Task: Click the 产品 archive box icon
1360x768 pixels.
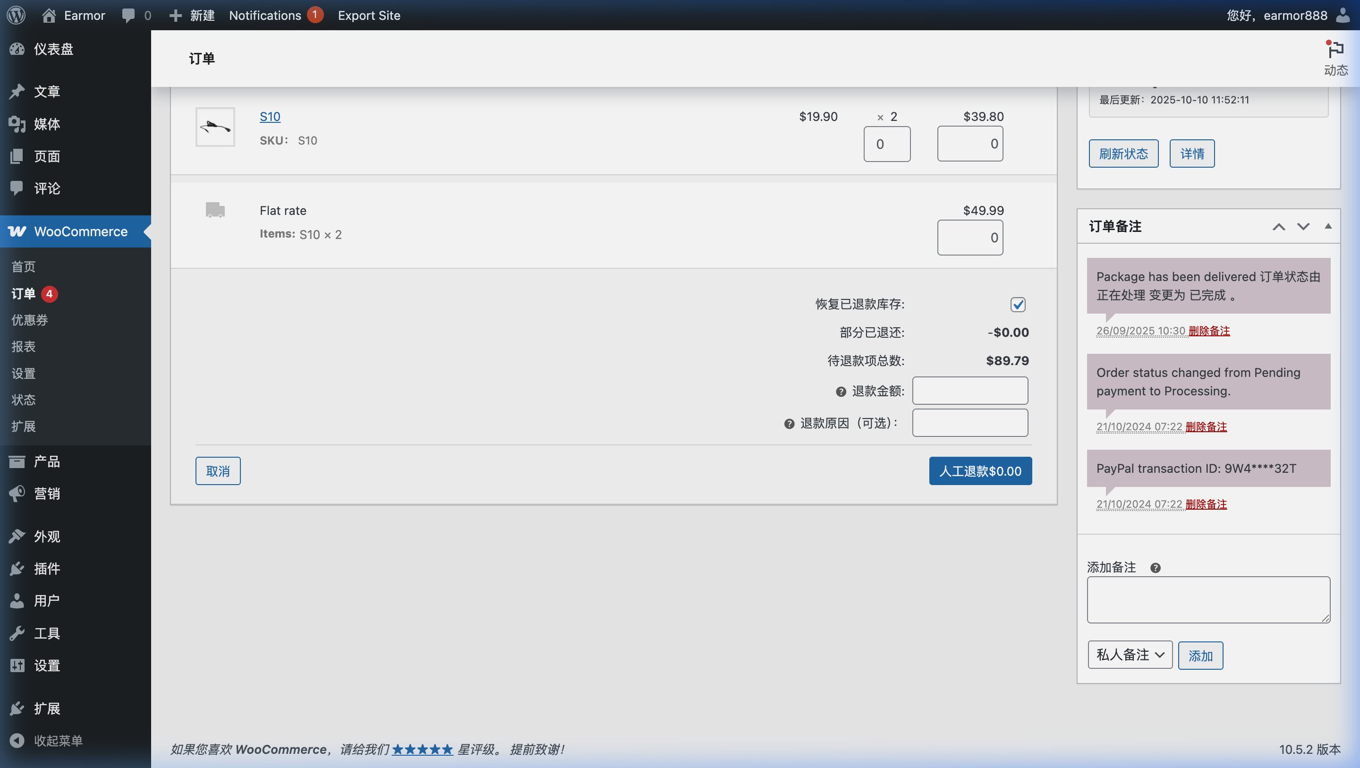Action: click(17, 461)
